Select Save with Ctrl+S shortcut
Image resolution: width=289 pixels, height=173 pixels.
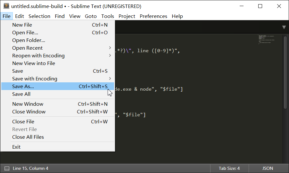click(x=58, y=71)
